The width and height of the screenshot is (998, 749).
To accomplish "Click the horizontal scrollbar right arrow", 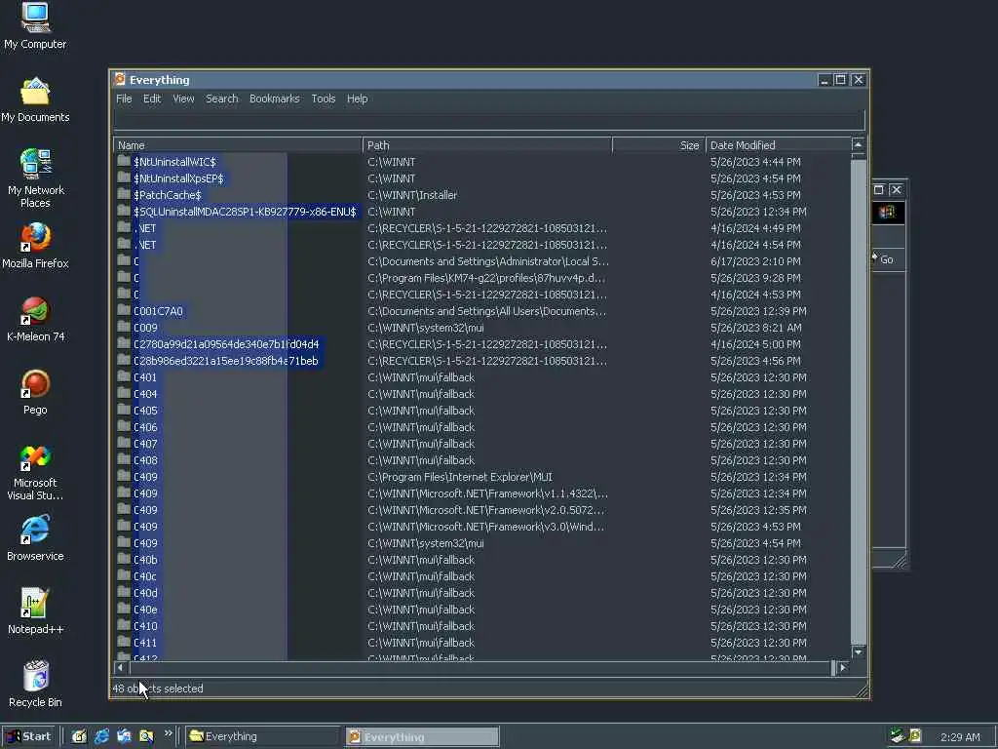I will [x=843, y=667].
